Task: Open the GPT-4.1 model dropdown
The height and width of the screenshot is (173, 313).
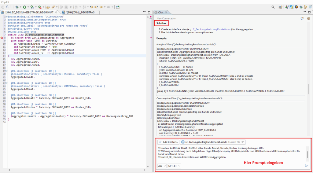Action: (174, 166)
